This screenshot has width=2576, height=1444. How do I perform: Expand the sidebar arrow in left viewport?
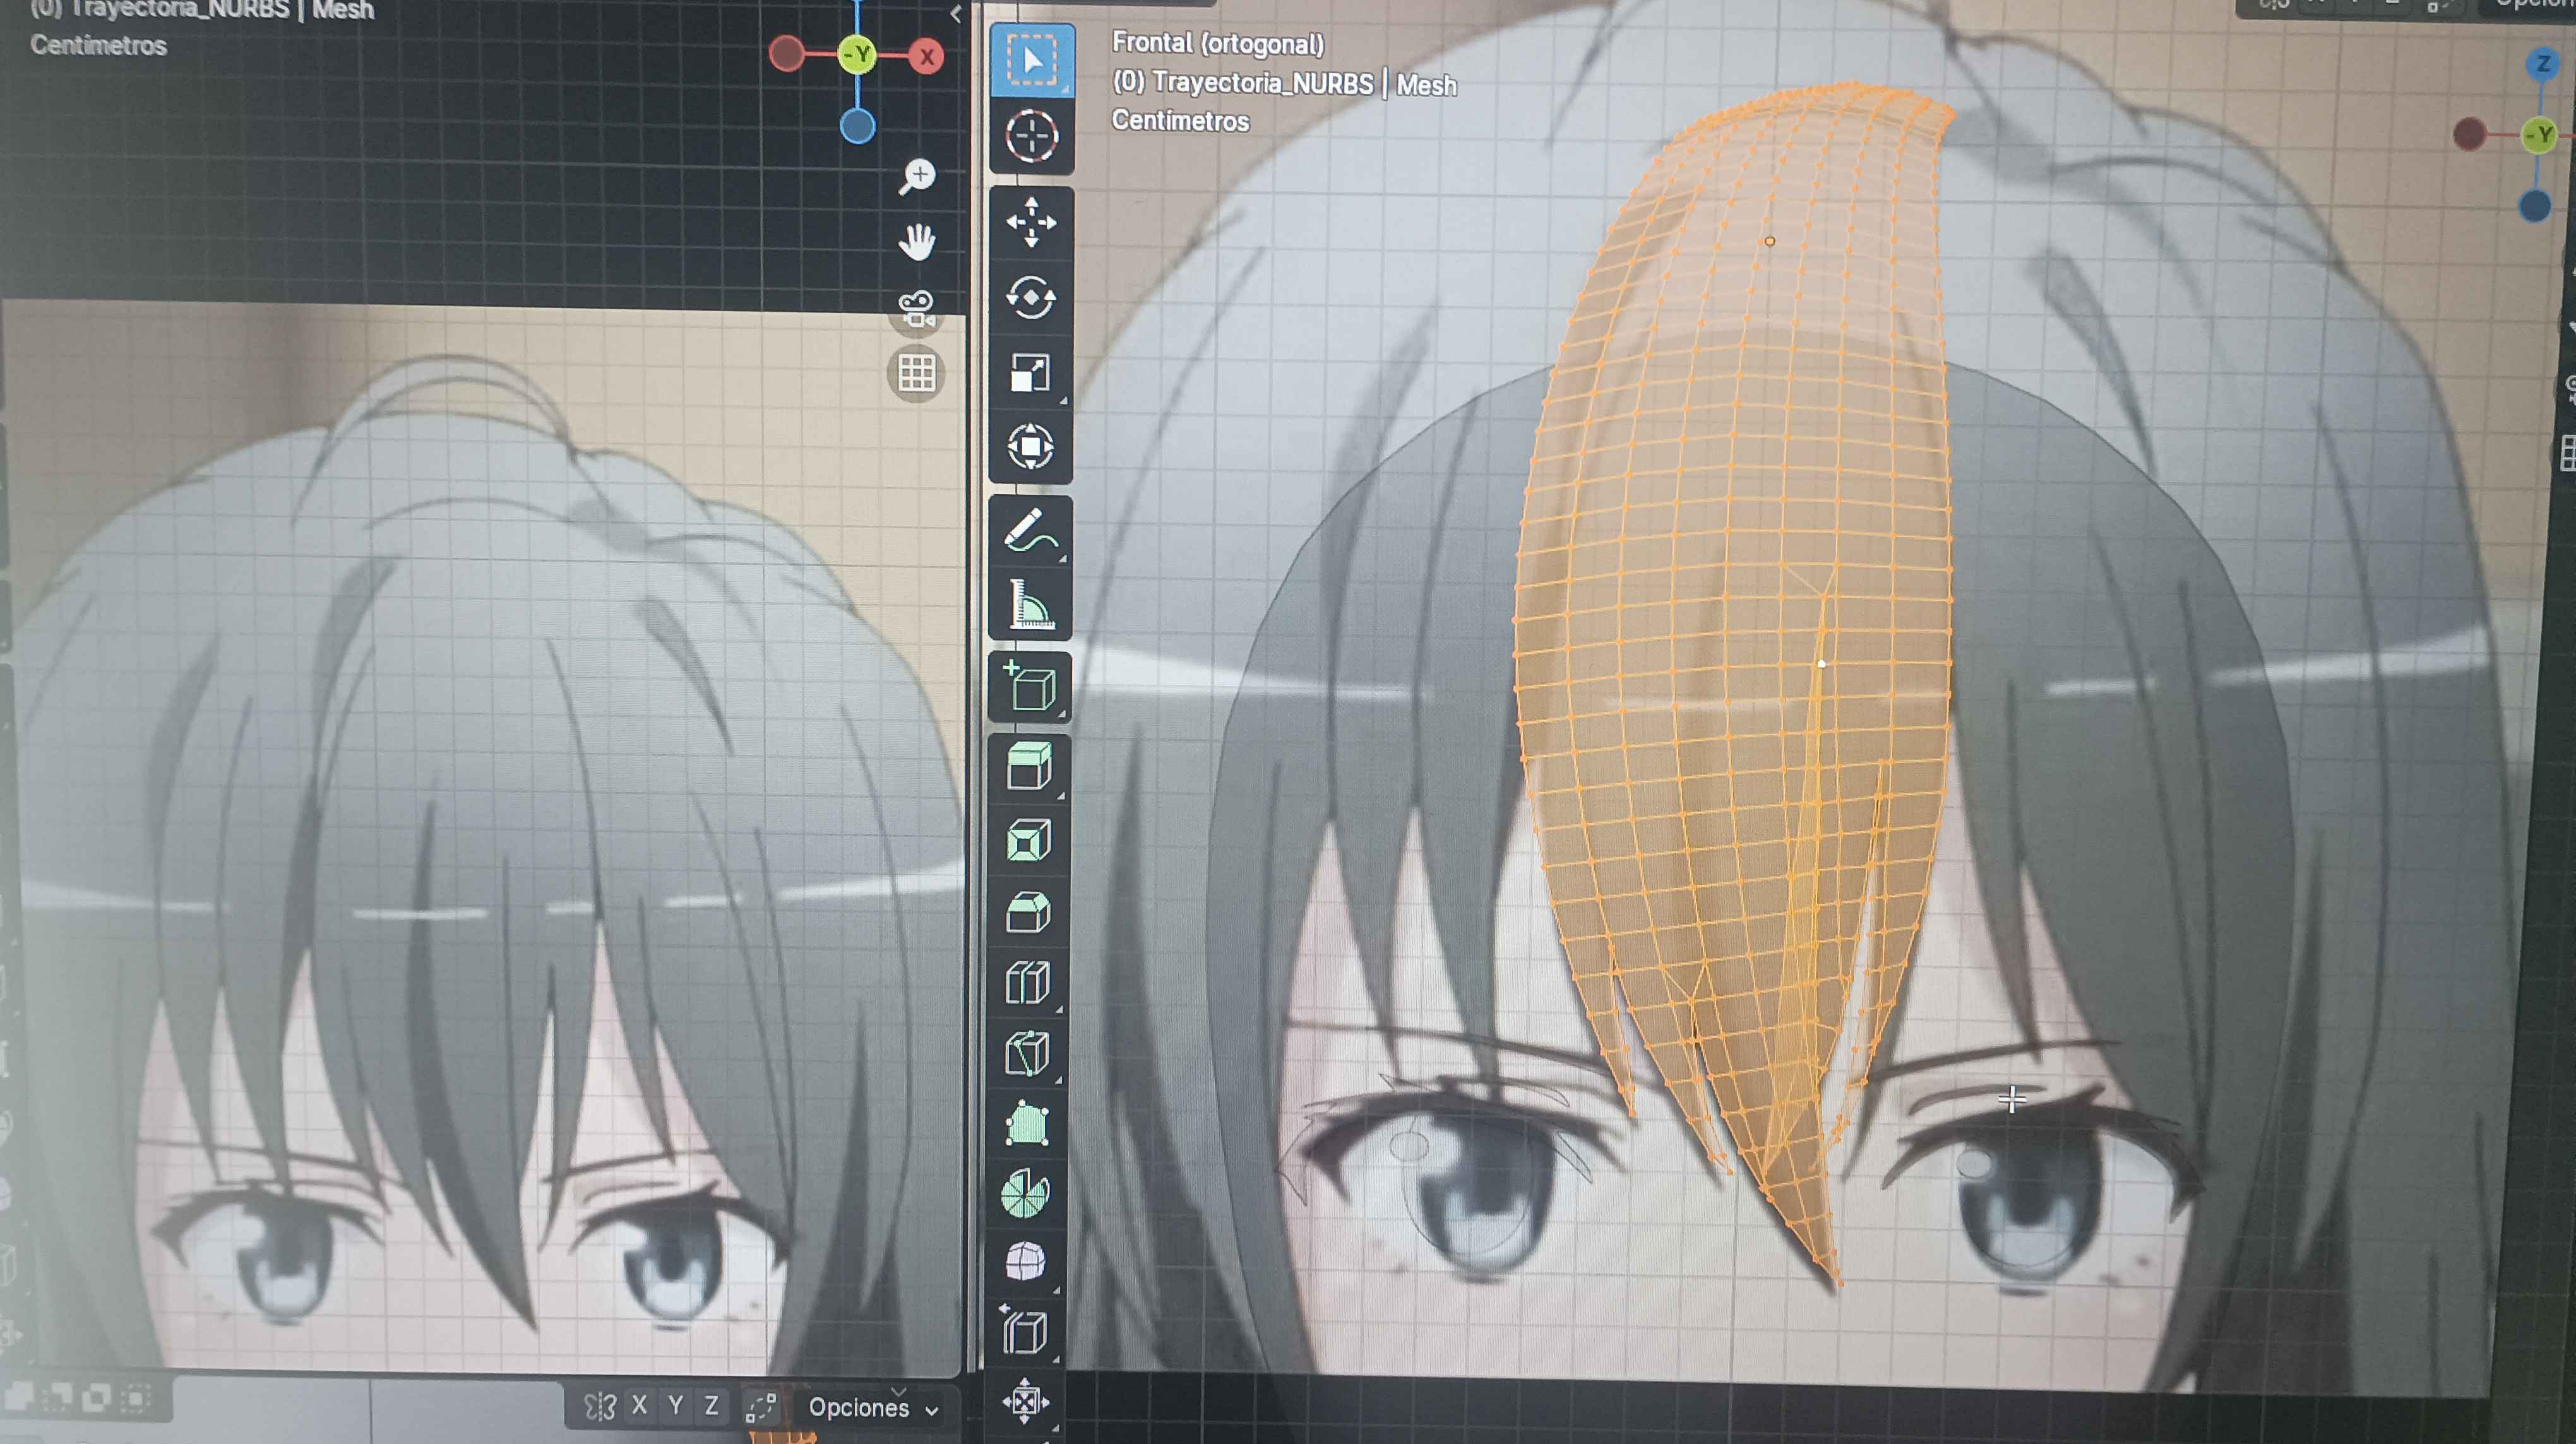click(x=956, y=14)
